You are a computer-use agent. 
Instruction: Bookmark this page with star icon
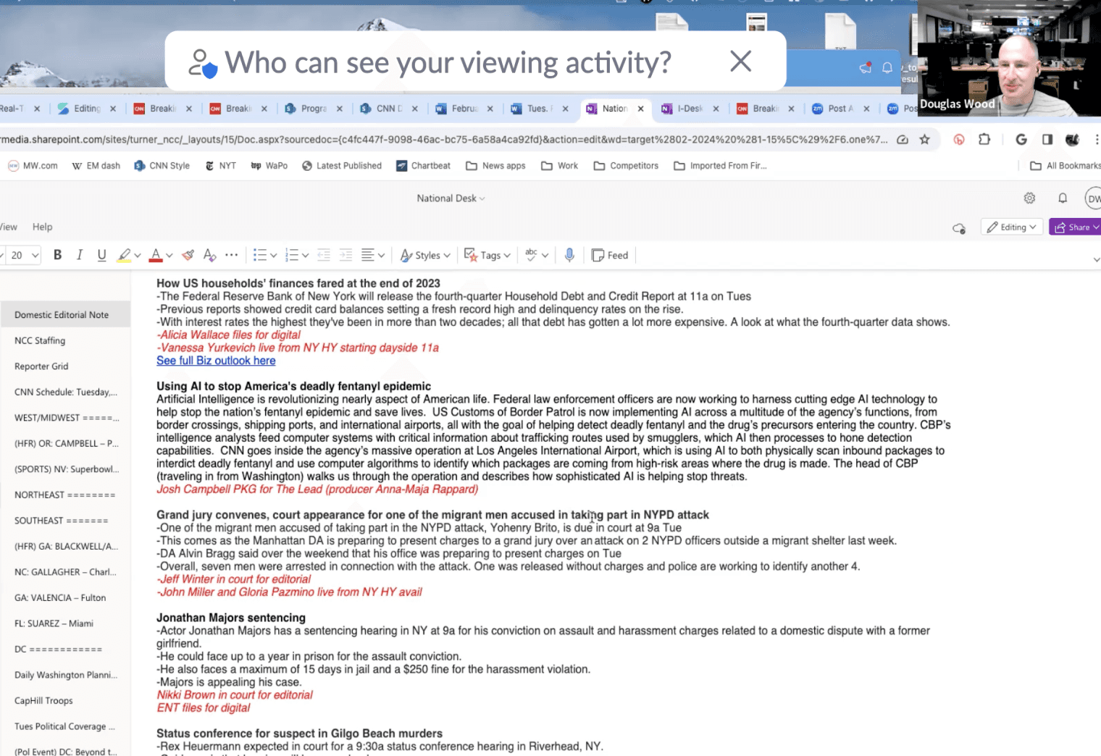click(924, 140)
